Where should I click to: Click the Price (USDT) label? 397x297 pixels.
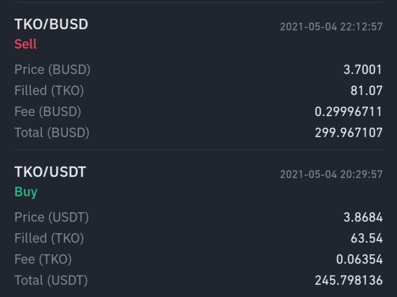(52, 217)
